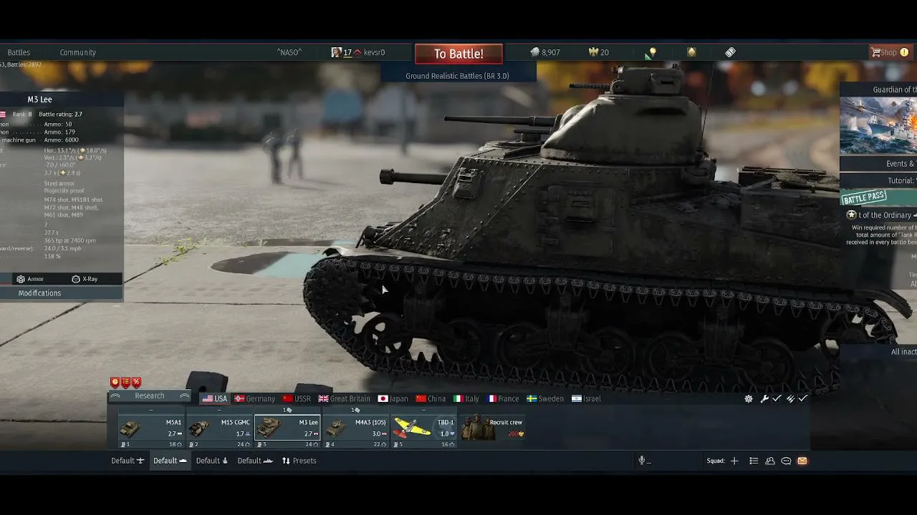Click the Silver Lions balance 8,907
Viewport: 917px width, 515px height.
tap(545, 52)
